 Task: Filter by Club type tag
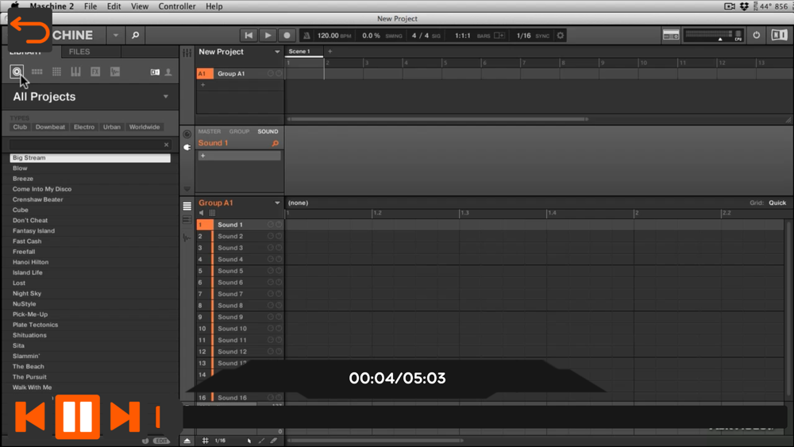pyautogui.click(x=20, y=127)
